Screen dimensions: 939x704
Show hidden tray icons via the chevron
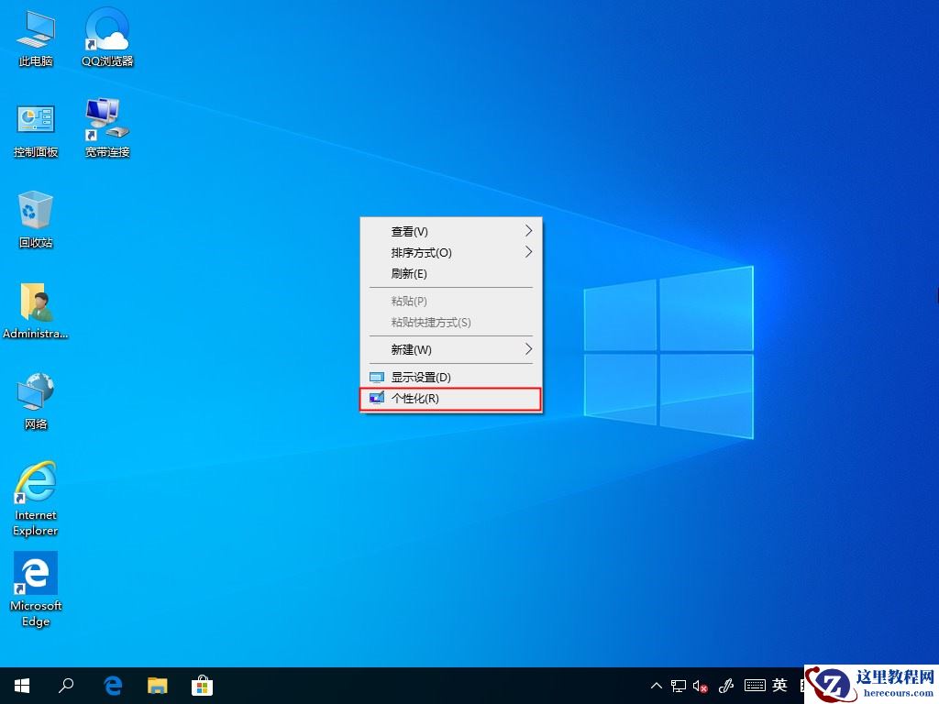(656, 685)
